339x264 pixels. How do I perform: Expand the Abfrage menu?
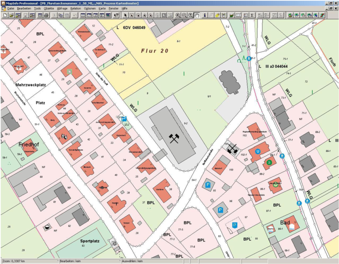pyautogui.click(x=62, y=8)
